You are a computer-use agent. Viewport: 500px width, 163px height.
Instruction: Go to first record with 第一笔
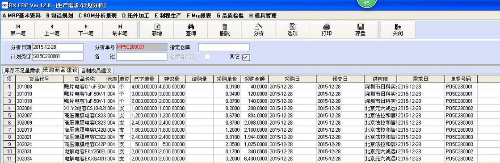pos(18,29)
